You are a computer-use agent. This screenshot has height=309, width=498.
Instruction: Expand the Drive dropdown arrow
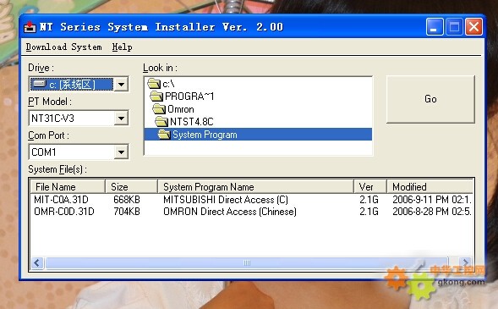pos(121,85)
